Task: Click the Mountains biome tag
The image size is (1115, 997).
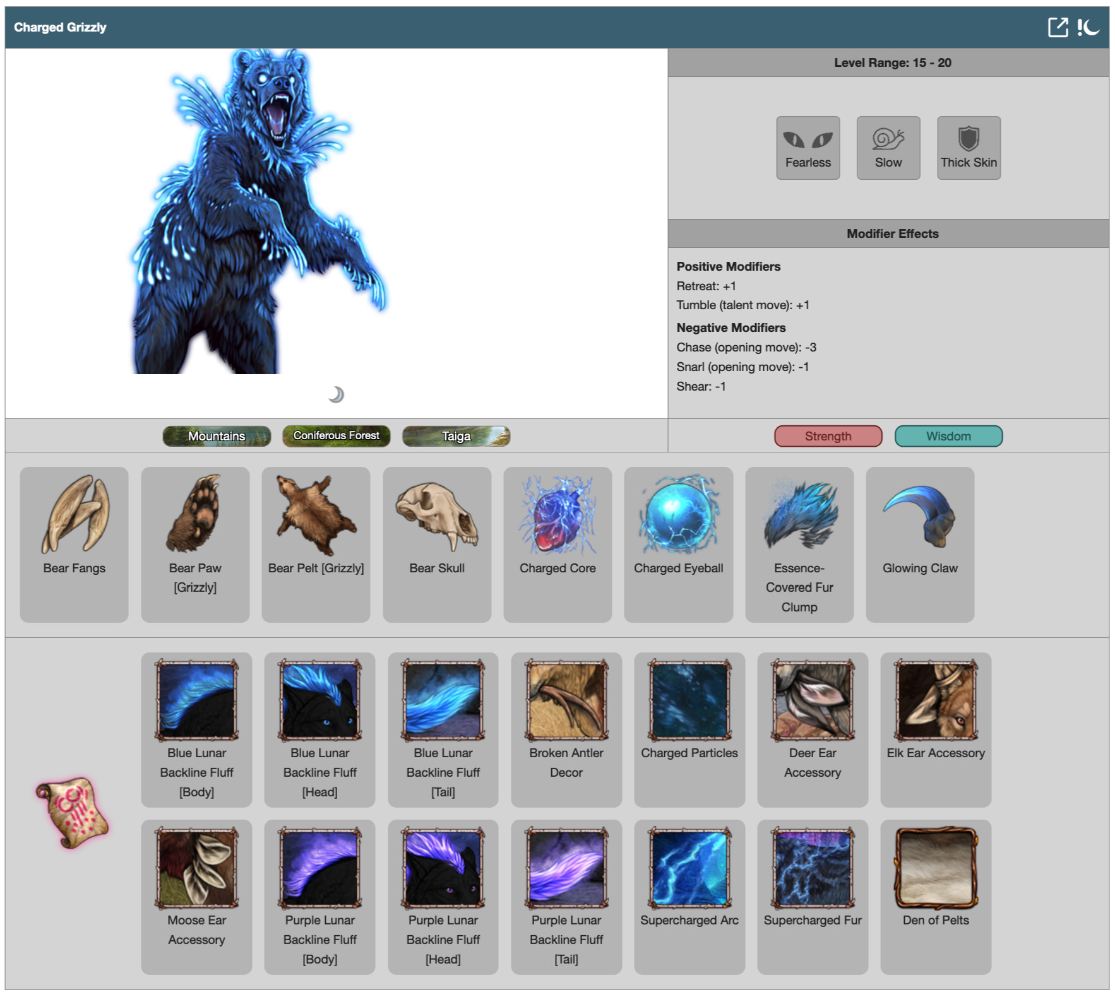Action: [x=217, y=436]
